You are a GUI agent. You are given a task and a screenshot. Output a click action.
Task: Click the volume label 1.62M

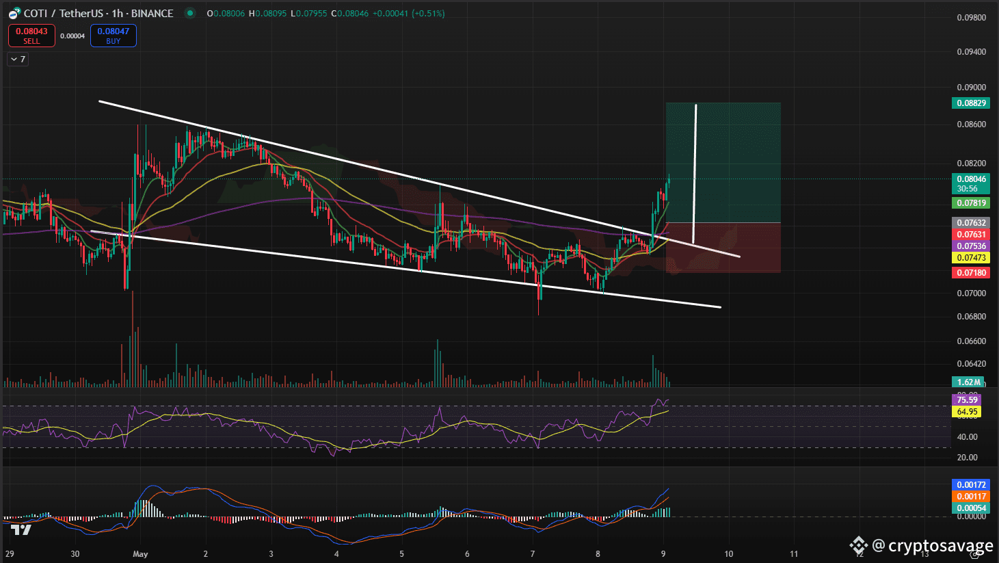pos(968,382)
